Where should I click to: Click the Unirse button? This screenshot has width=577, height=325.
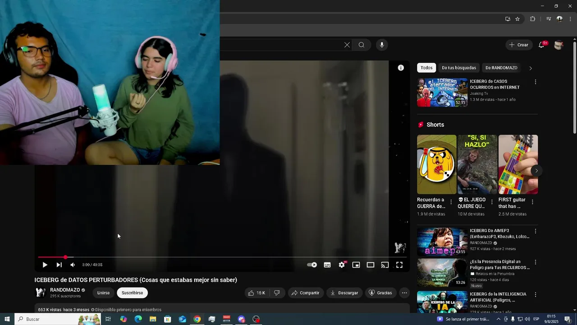[x=103, y=293]
